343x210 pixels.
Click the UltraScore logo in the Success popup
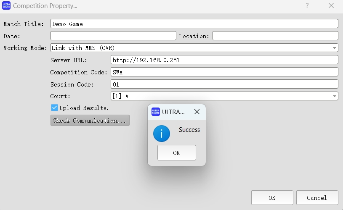point(156,112)
